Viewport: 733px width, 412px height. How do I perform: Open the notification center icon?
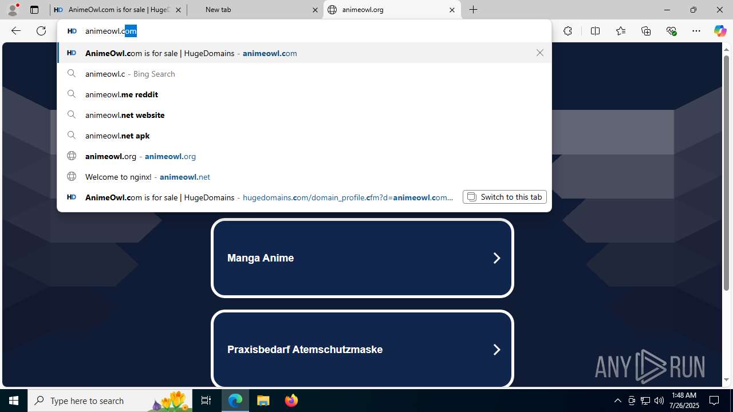tap(714, 401)
